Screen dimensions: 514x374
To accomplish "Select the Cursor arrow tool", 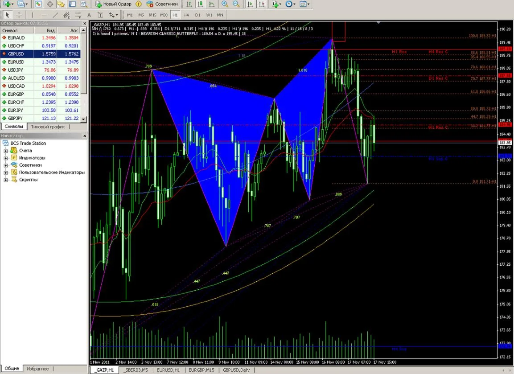I will [7, 15].
